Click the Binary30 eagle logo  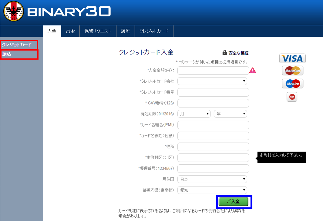14,11
